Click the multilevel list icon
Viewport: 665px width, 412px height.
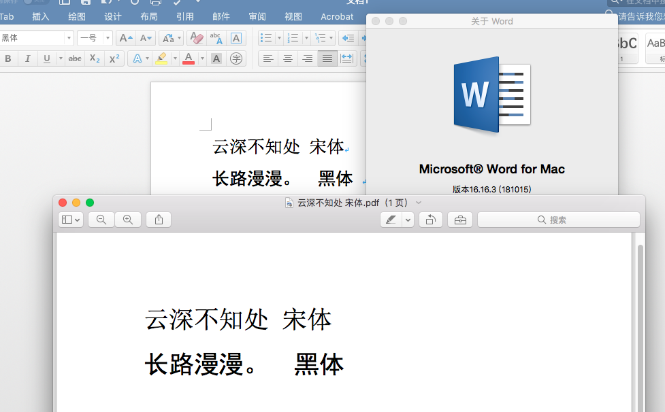pyautogui.click(x=320, y=38)
